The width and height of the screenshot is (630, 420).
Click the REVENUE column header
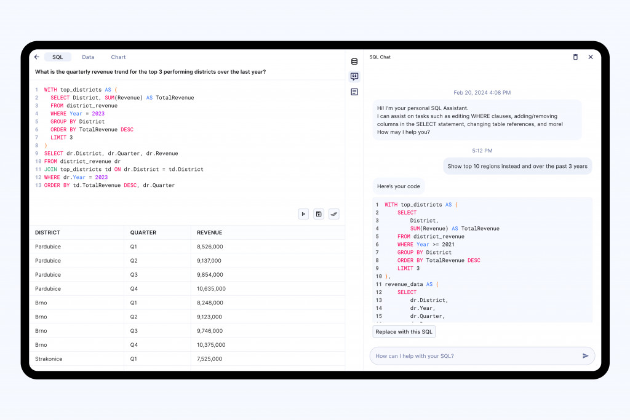[209, 232]
